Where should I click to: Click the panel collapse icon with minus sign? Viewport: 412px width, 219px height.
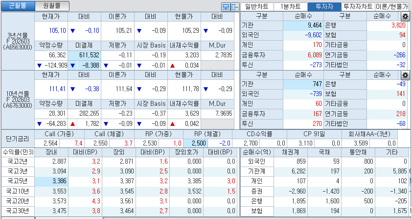[x=235, y=7]
